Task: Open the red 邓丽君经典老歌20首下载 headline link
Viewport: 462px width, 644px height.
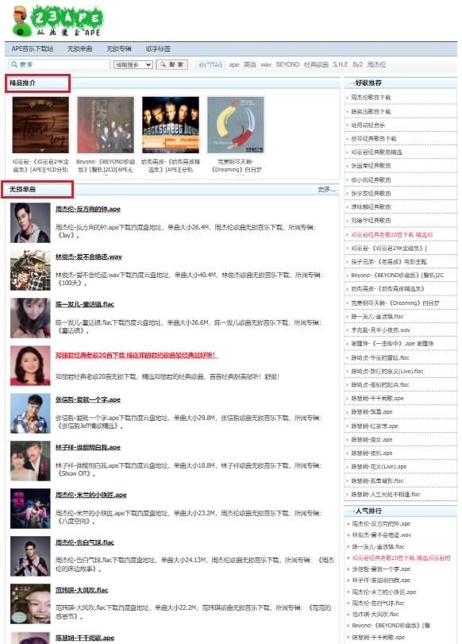Action: pos(137,355)
